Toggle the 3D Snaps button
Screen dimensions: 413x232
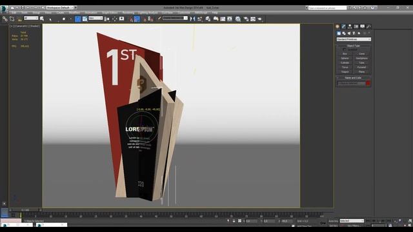point(131,19)
